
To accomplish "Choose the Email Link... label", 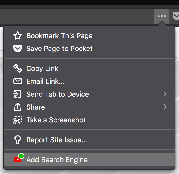I will pos(45,81).
